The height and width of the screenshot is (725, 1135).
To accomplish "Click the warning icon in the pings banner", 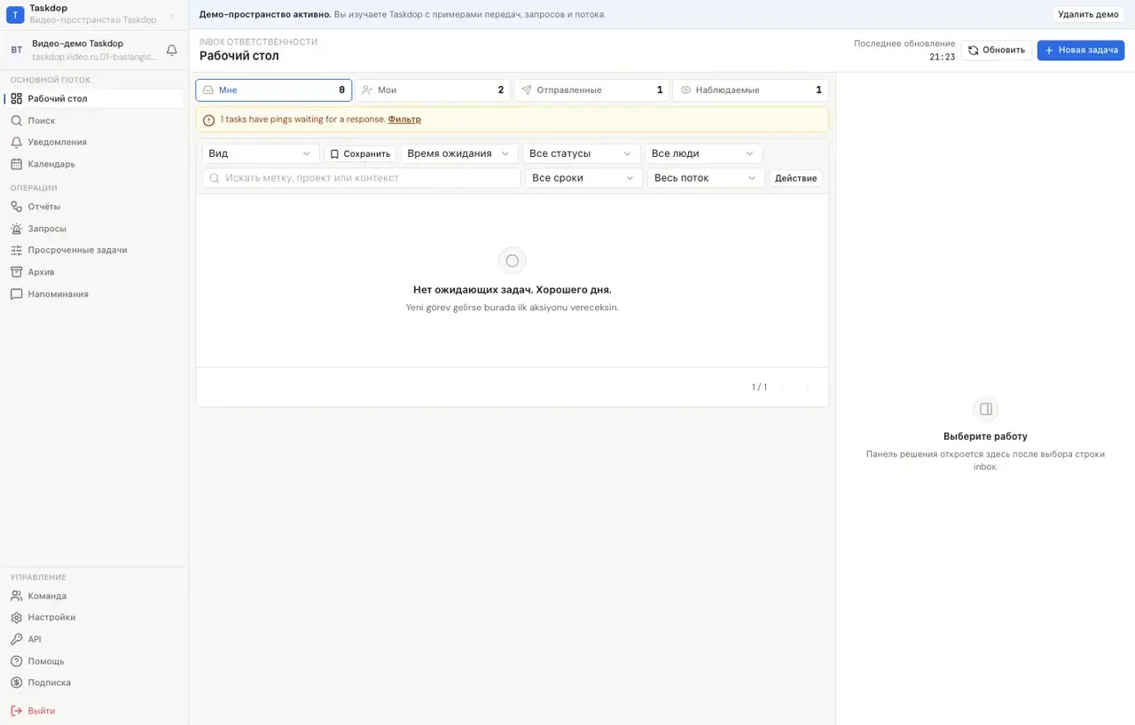I will (x=208, y=120).
